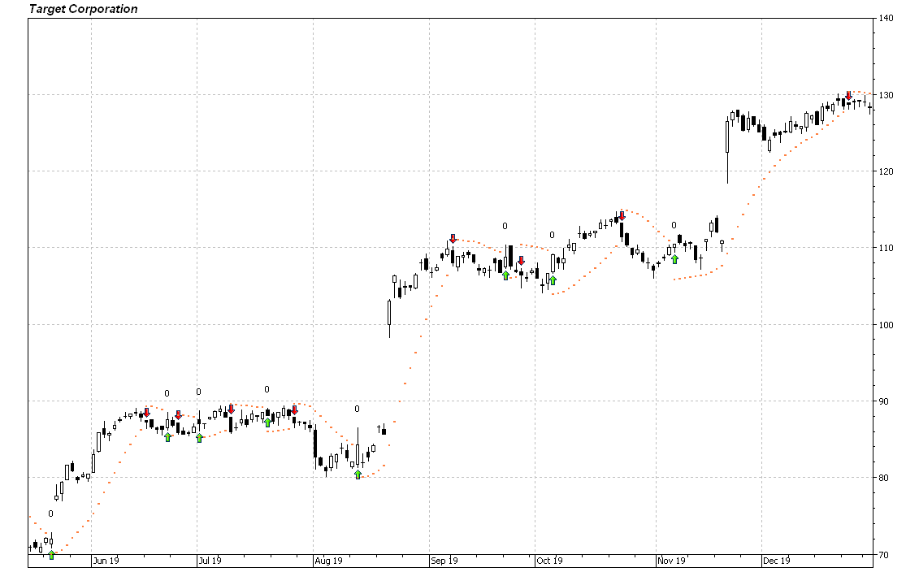Click the red sell arrow in mid-July
The width and height of the screenshot is (906, 572).
pyautogui.click(x=231, y=409)
